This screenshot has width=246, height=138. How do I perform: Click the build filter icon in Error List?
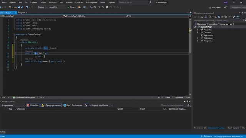coord(86,105)
